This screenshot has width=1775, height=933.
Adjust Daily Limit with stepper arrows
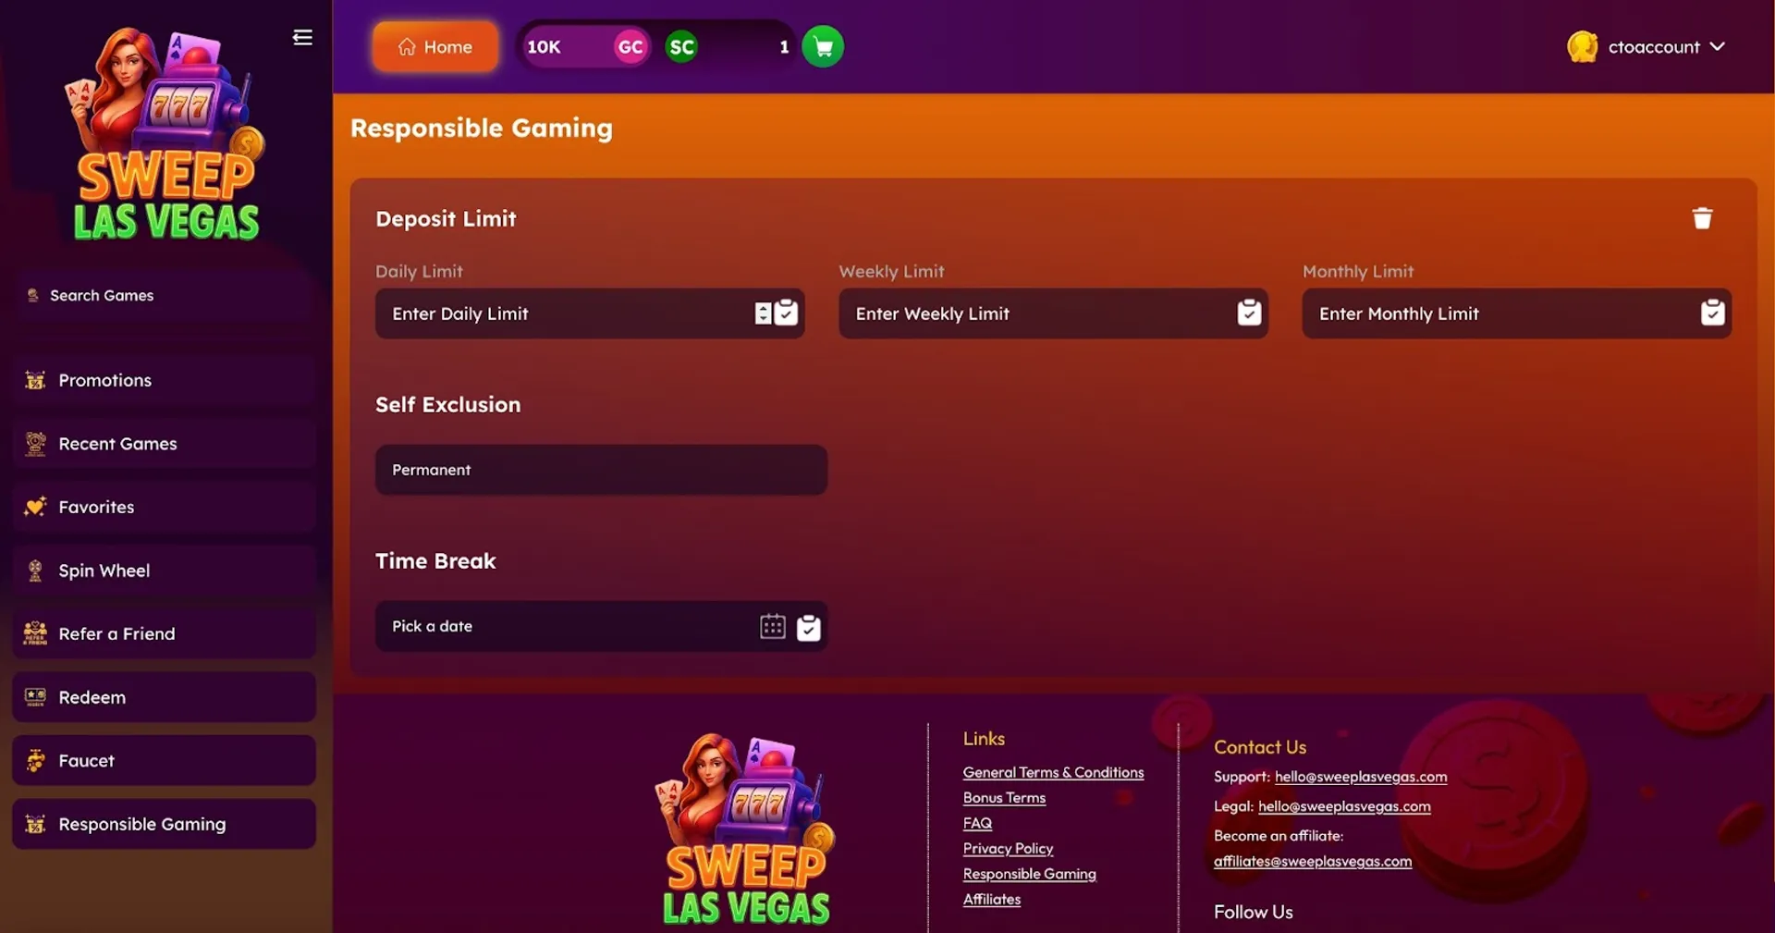pyautogui.click(x=763, y=313)
